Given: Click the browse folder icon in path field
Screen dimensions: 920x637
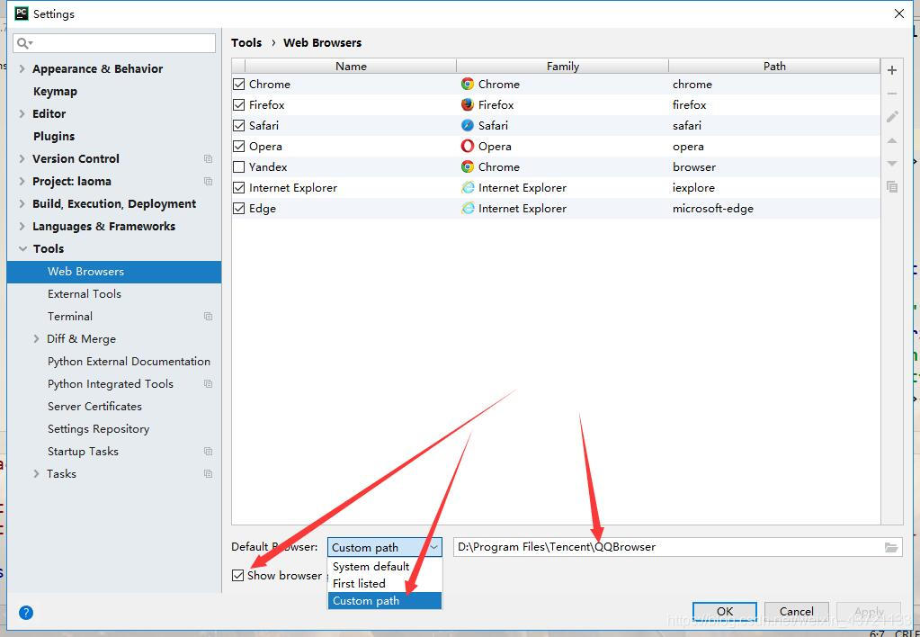Looking at the screenshot, I should [890, 547].
